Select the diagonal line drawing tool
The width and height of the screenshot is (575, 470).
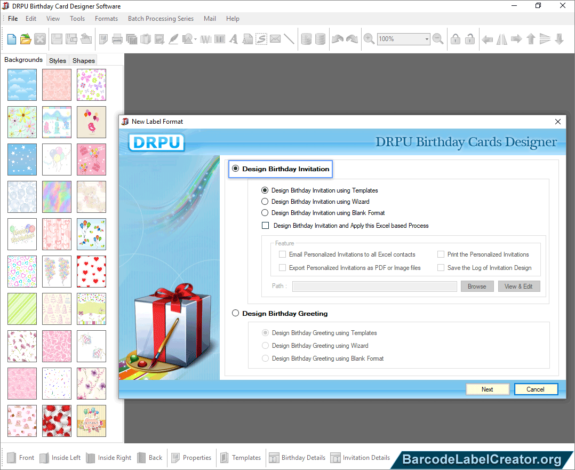click(289, 39)
